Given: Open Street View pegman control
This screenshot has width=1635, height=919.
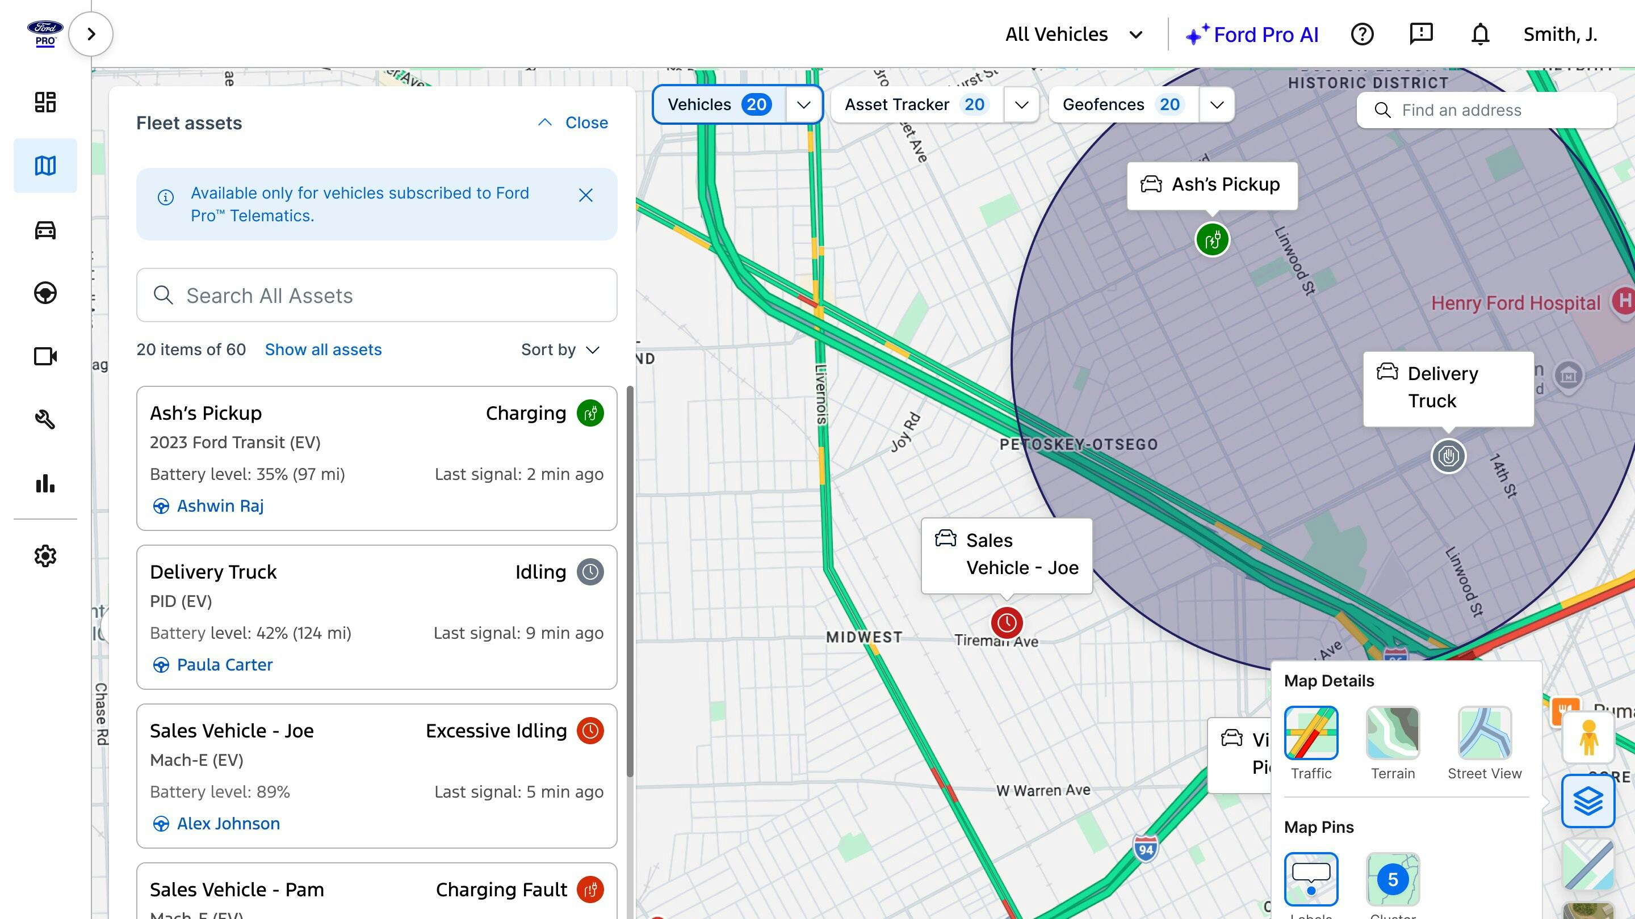Looking at the screenshot, I should (1588, 737).
